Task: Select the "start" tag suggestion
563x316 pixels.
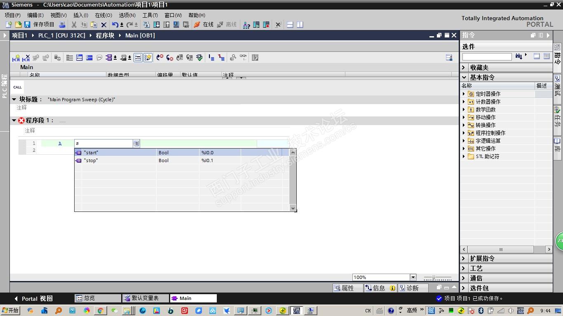Action: [181, 153]
